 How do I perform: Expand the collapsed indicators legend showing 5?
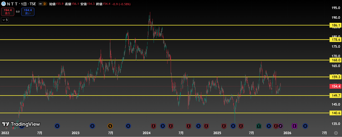5,20
